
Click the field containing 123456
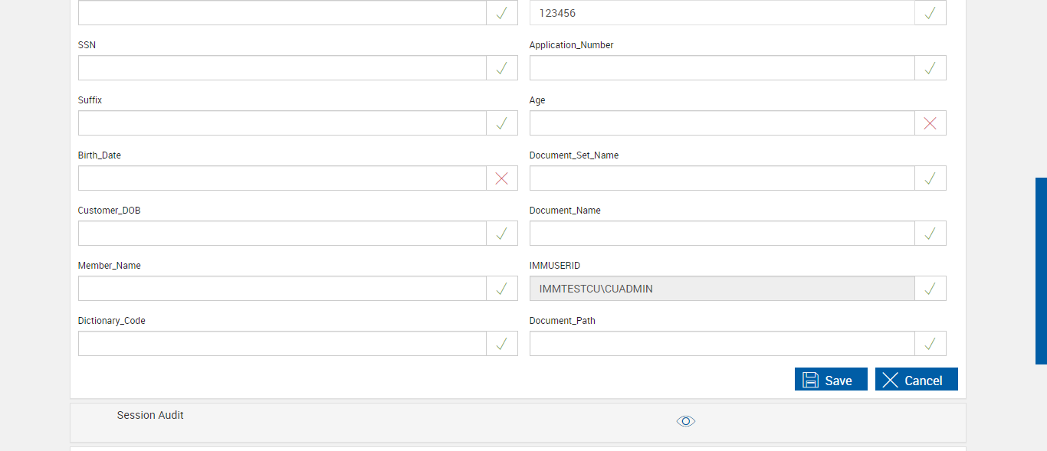[x=721, y=13]
